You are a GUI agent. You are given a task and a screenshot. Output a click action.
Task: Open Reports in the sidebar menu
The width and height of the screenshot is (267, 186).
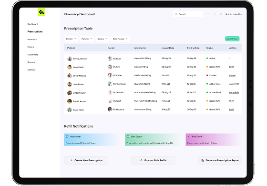click(x=31, y=62)
